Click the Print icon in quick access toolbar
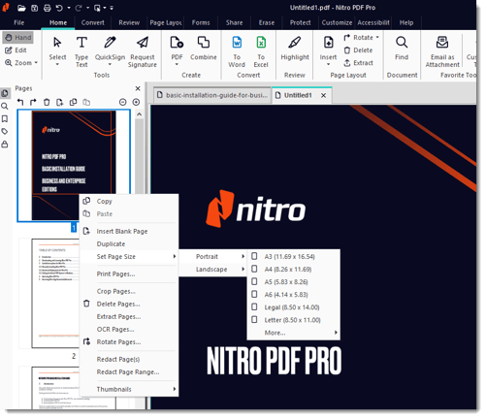Viewport: 485px width, 418px height. [x=48, y=8]
